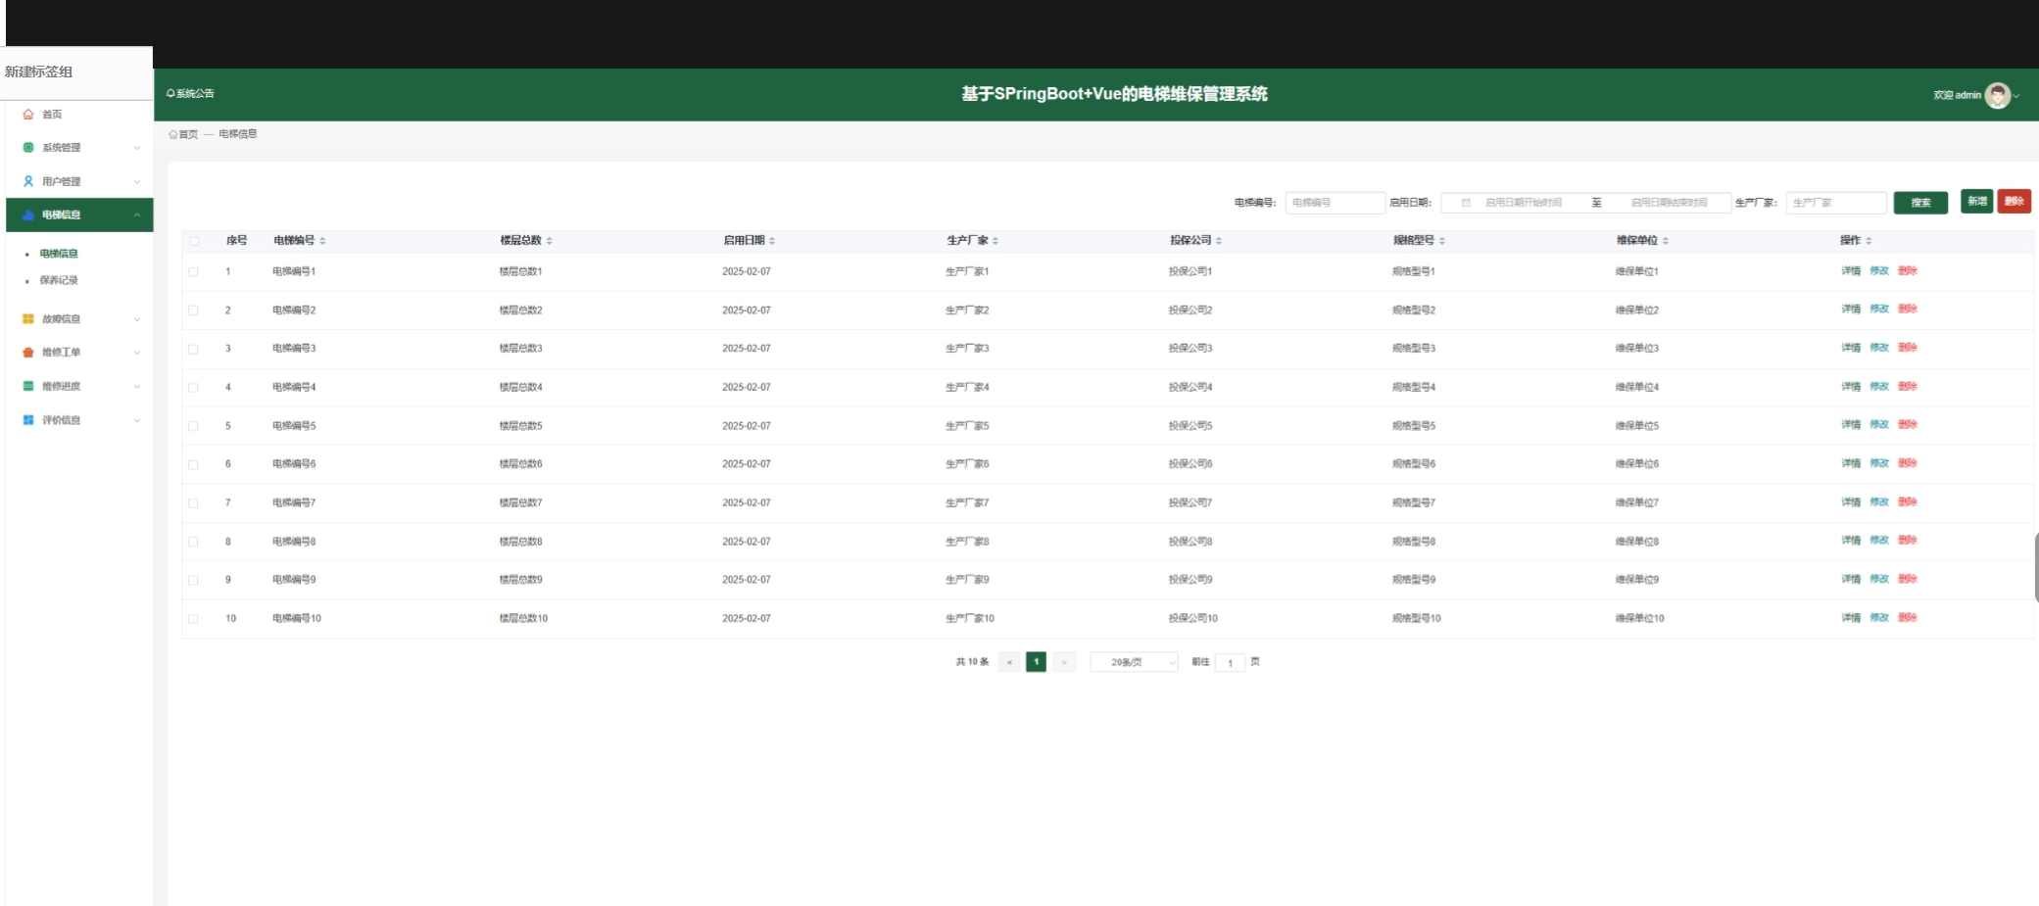Open the 保养记录 submenu item
The image size is (2039, 906).
click(59, 280)
